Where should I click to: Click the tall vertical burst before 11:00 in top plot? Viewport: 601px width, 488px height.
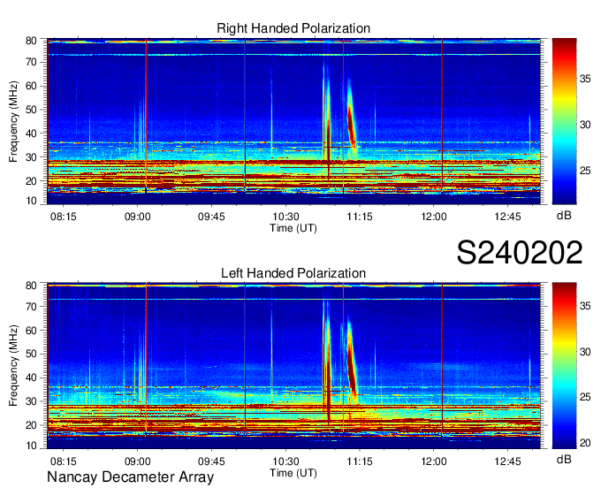[x=326, y=115]
